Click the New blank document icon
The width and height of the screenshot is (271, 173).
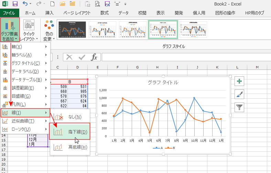[52, 4]
